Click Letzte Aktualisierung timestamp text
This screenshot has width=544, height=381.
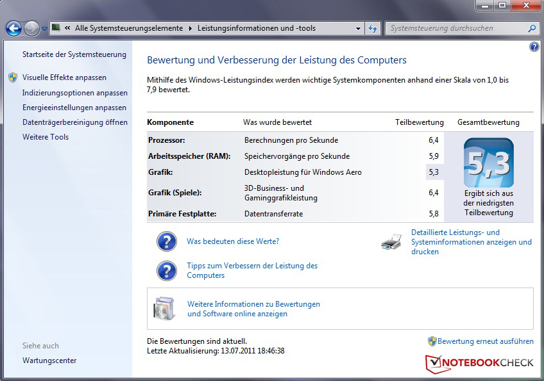216,351
